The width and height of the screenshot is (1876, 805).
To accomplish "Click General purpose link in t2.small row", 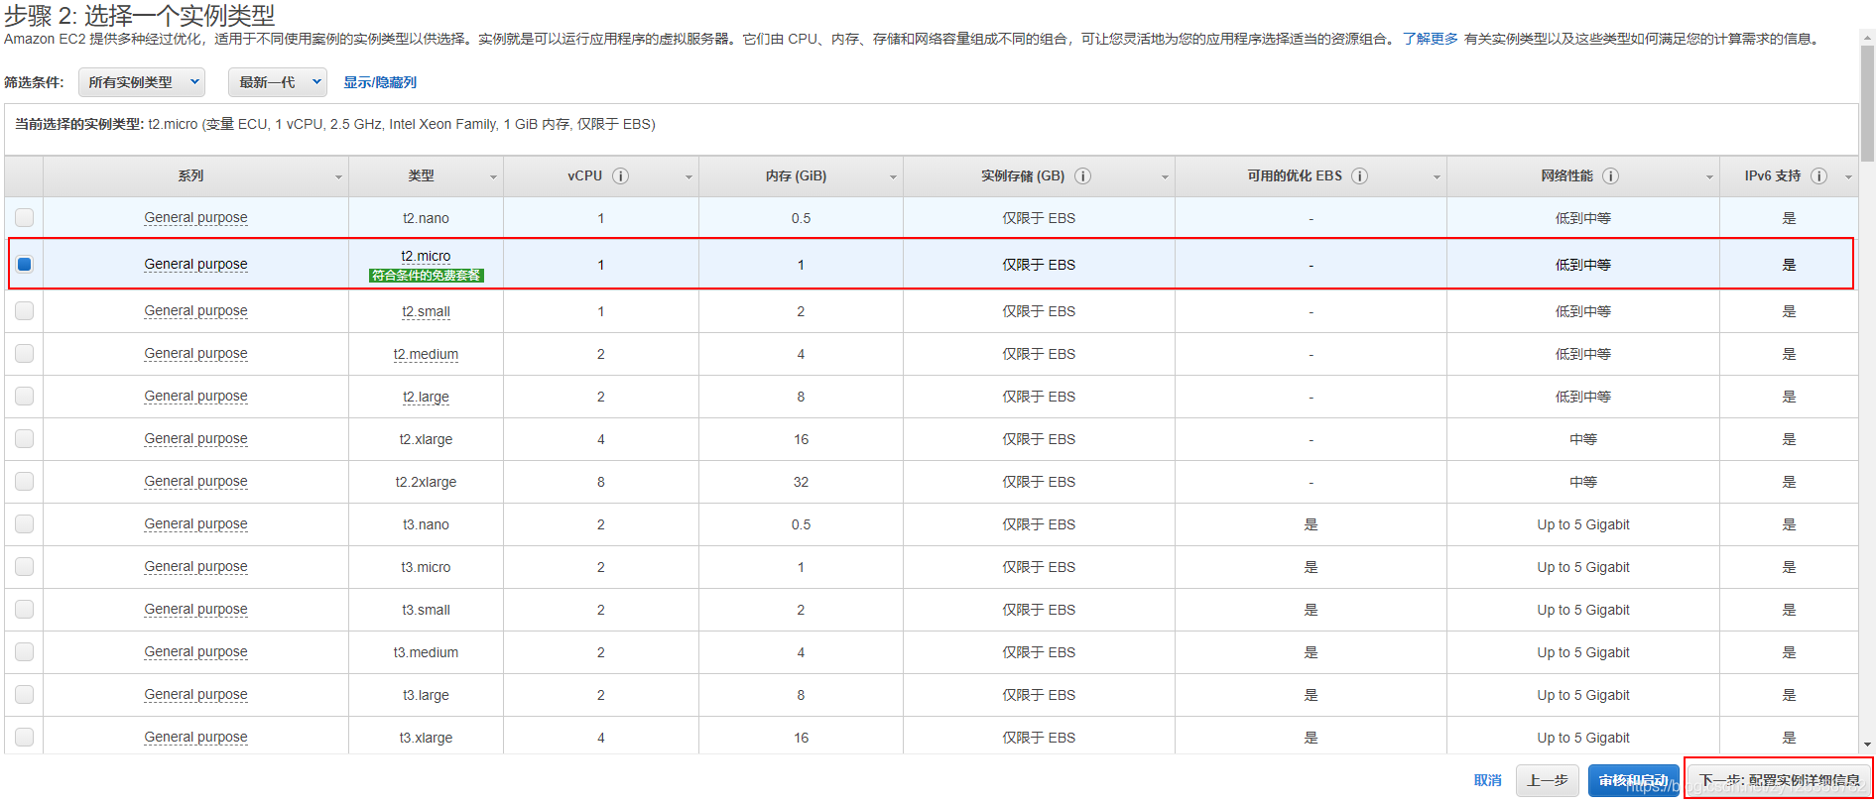I will [x=195, y=310].
